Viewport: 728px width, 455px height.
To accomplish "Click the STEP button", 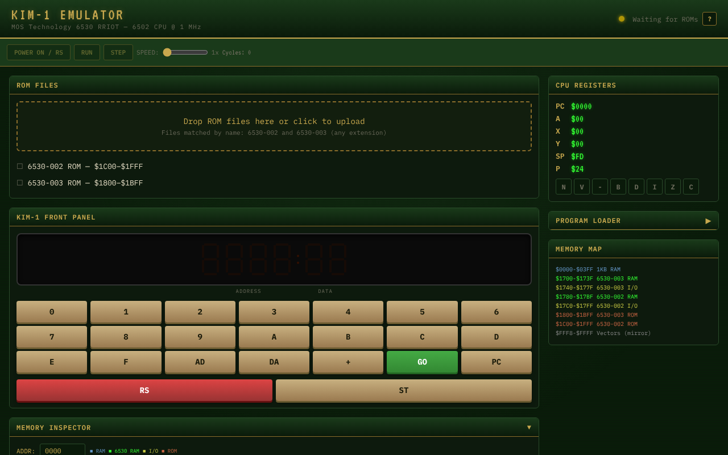I will click(x=118, y=53).
